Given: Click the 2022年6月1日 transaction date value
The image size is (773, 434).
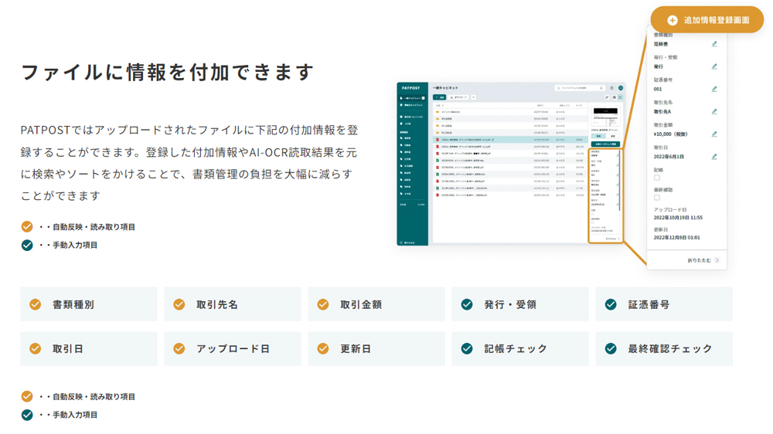Looking at the screenshot, I should (669, 157).
